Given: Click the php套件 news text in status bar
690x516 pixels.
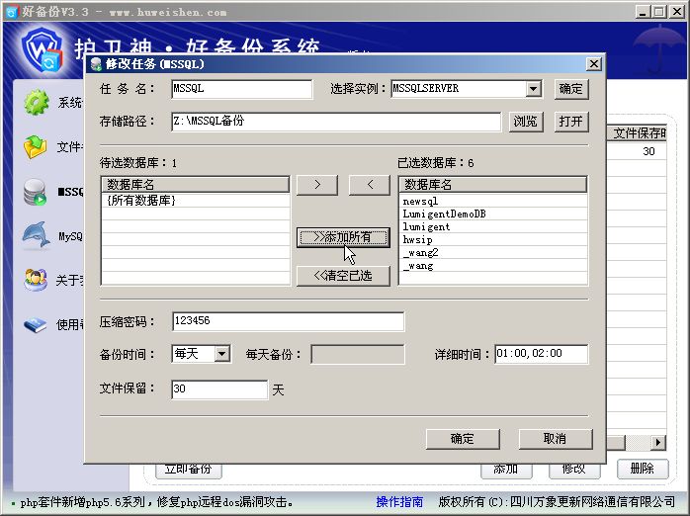Looking at the screenshot, I should [x=156, y=502].
